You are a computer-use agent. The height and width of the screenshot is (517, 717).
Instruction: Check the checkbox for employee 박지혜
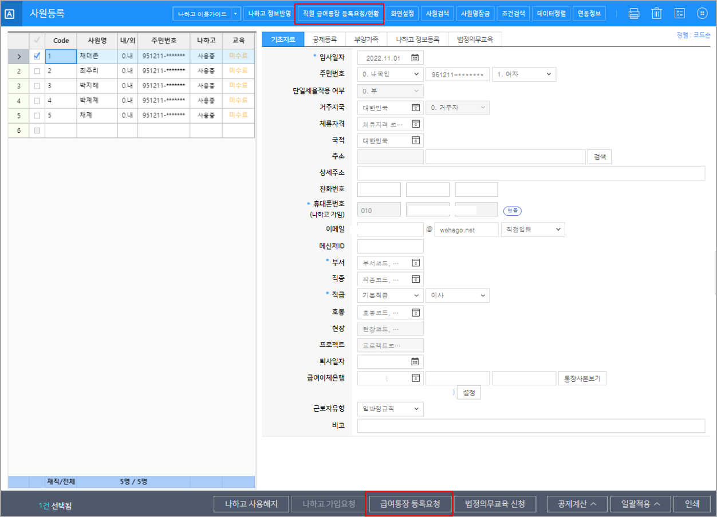point(37,86)
